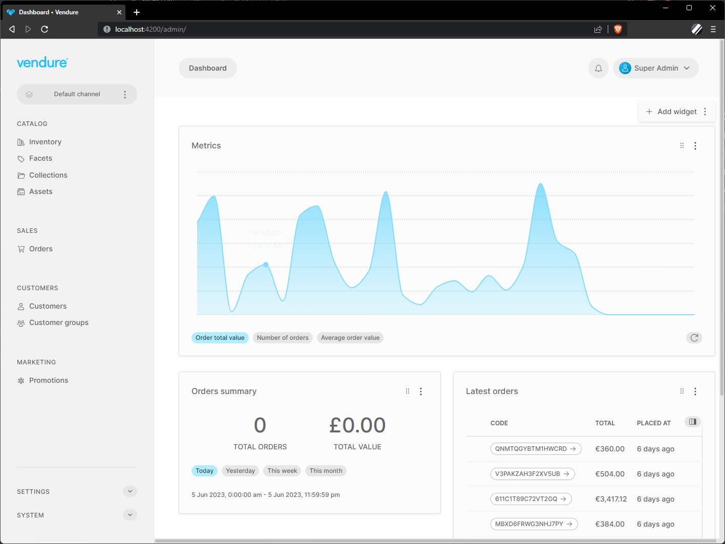Screen dimensions: 725x544
Task: Click site info icon in address bar
Action: click(x=107, y=29)
